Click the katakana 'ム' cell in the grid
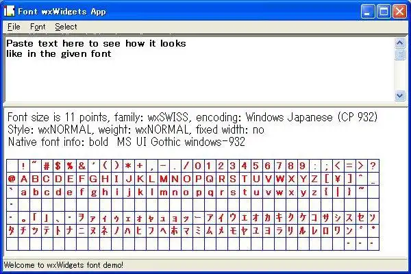Screen dimensions: 411x274 [x=210, y=231]
